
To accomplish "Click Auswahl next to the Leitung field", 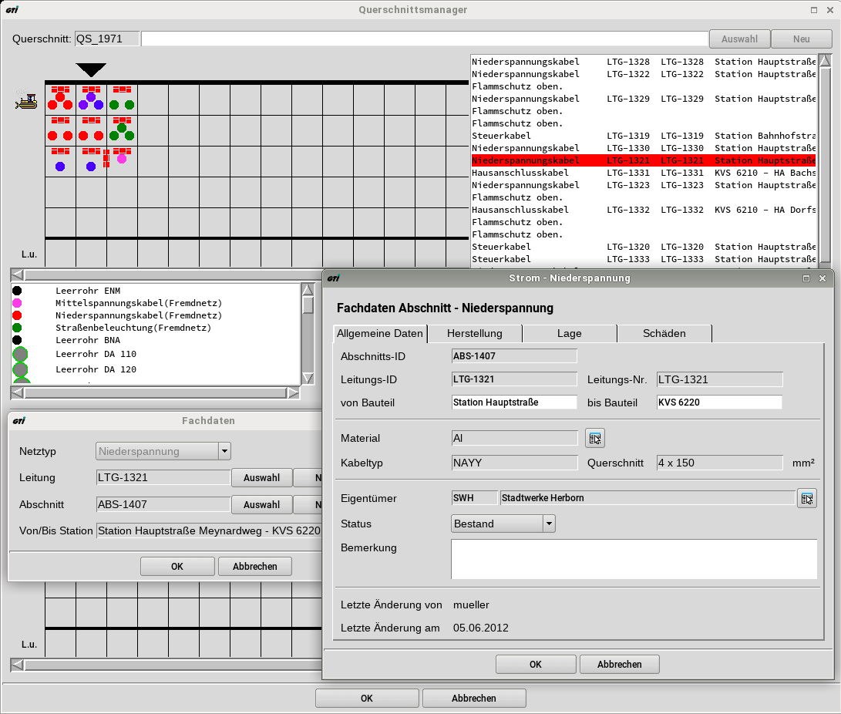I will [261, 478].
